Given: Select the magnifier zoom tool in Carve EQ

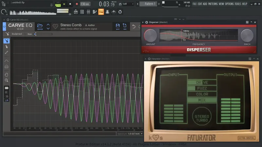Looking at the screenshot, I should pos(6,80).
